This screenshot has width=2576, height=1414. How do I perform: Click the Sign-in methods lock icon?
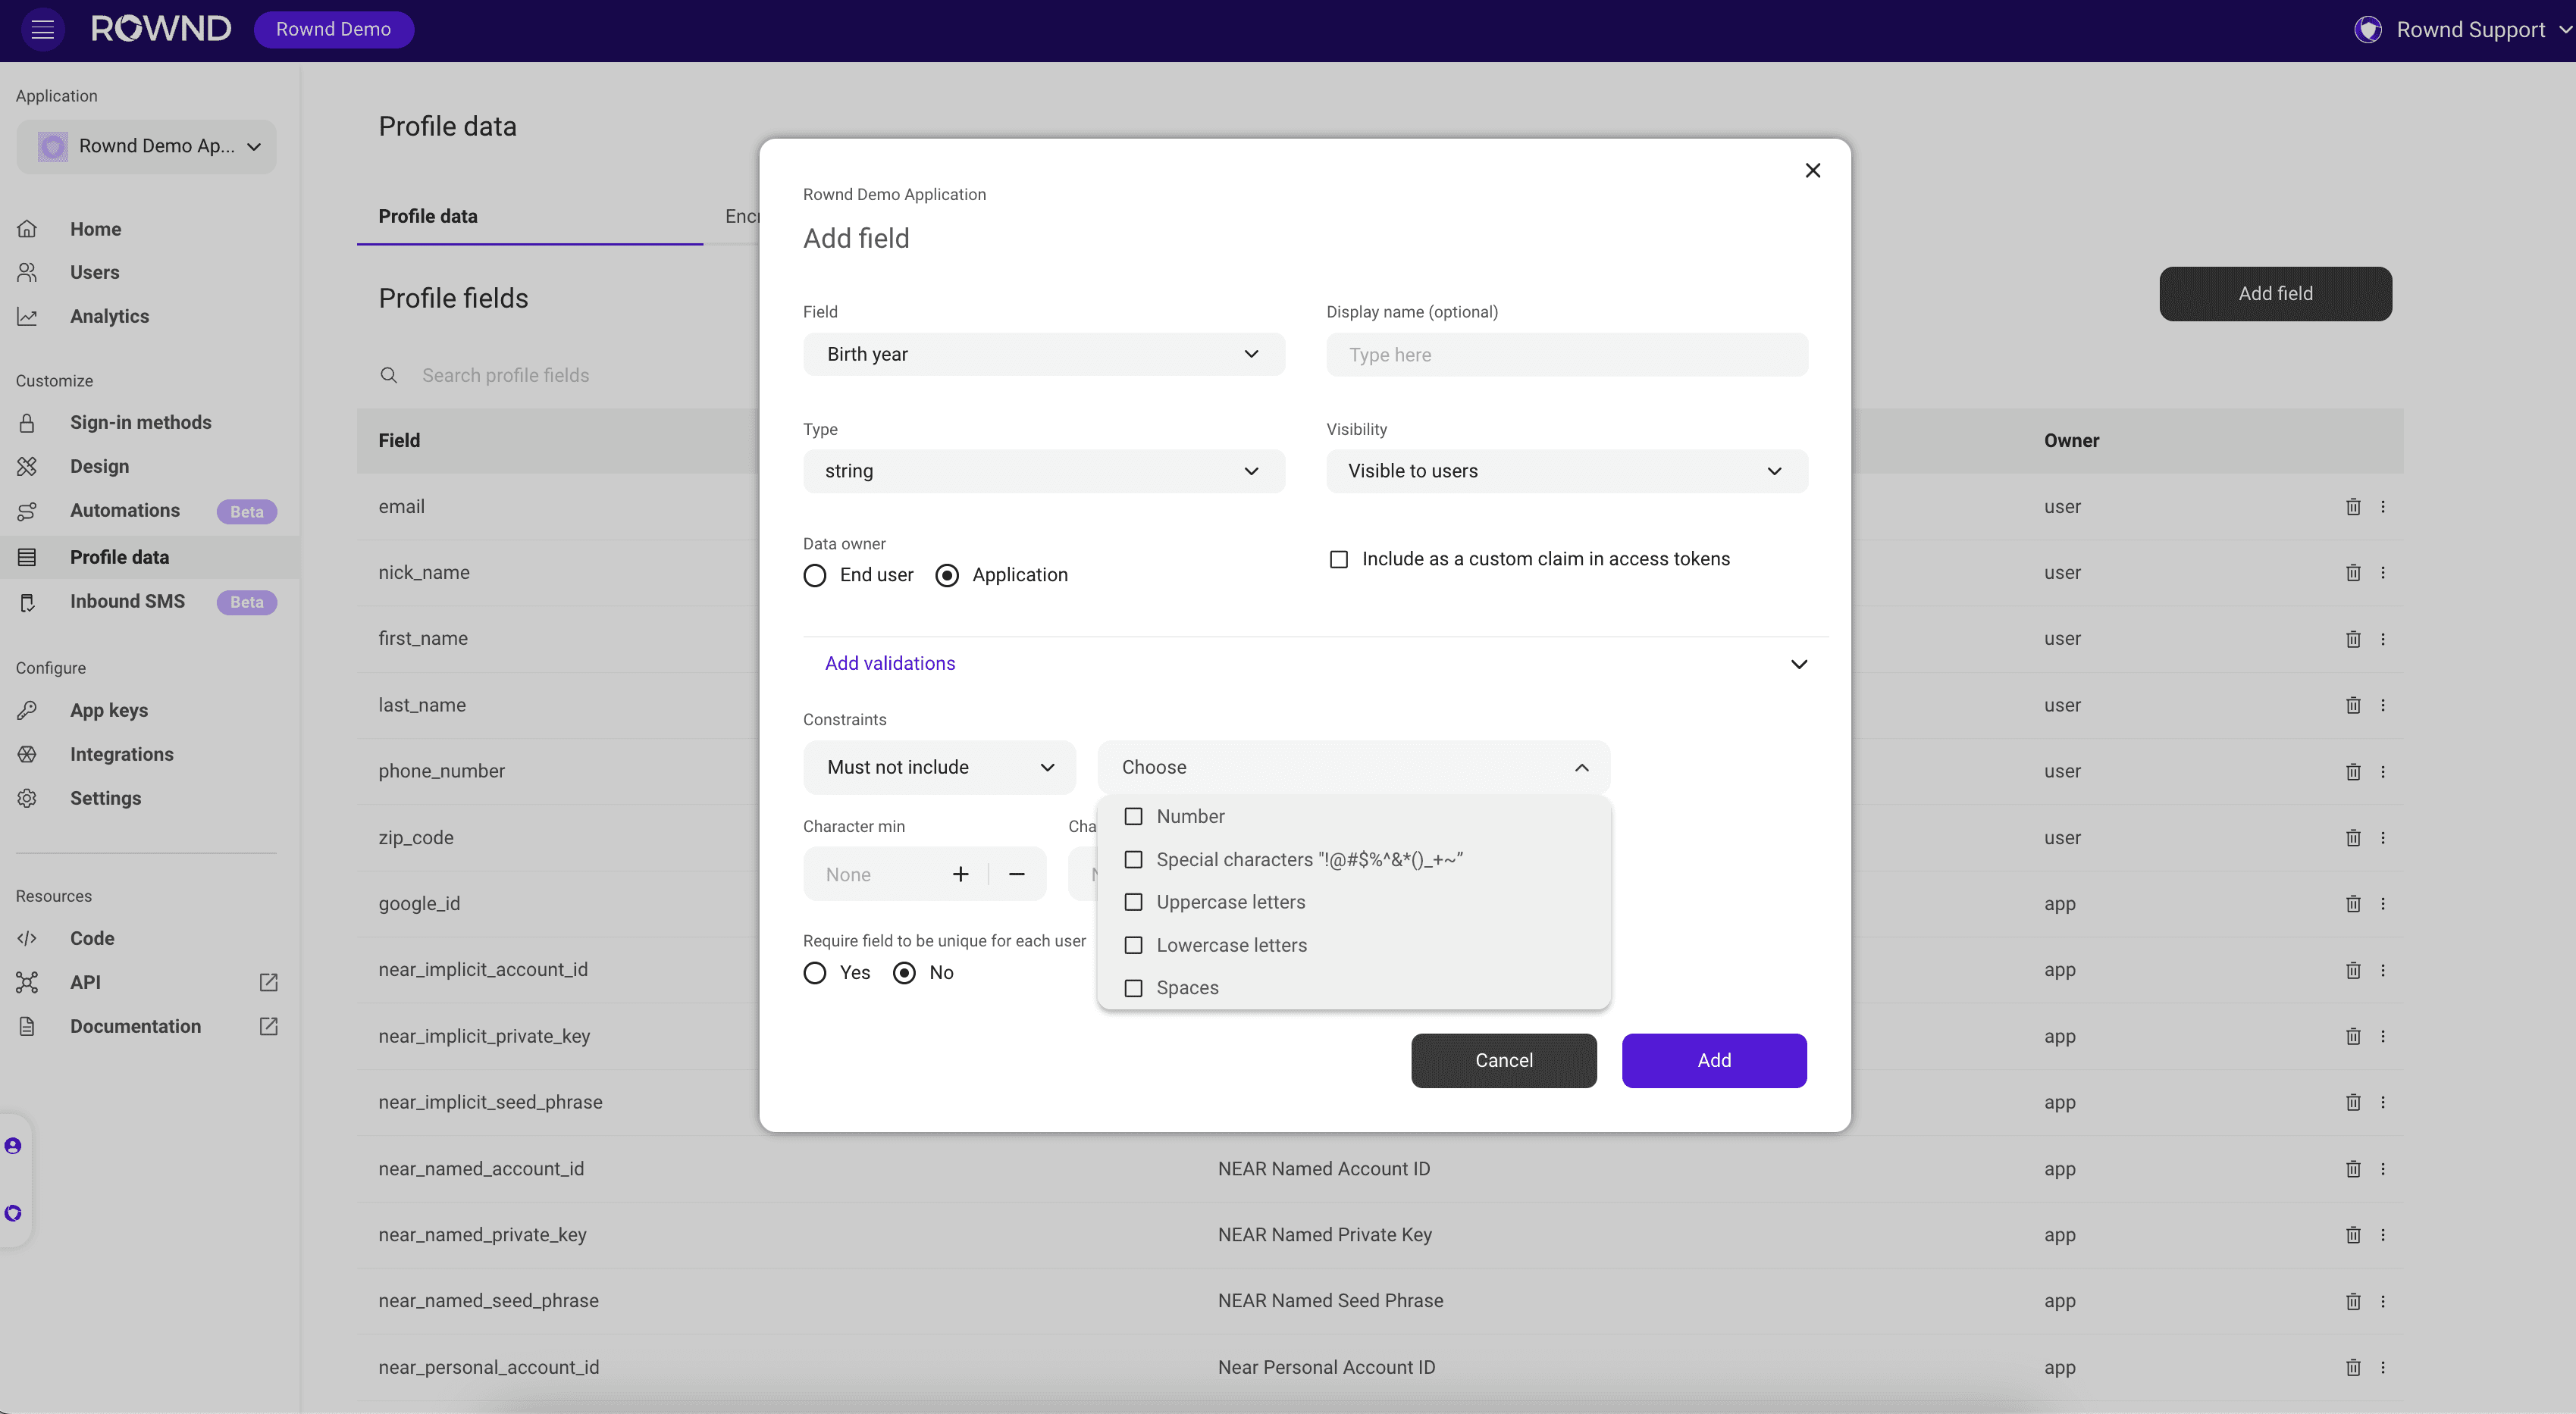click(27, 423)
